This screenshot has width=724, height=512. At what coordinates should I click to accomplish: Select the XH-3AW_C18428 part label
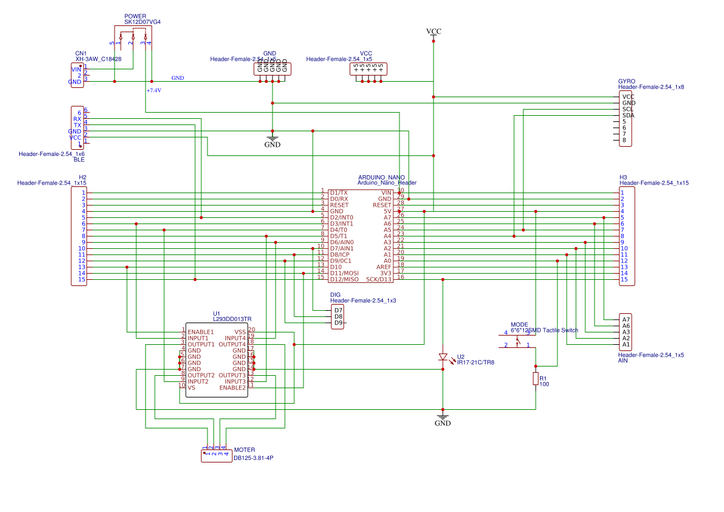[98, 59]
